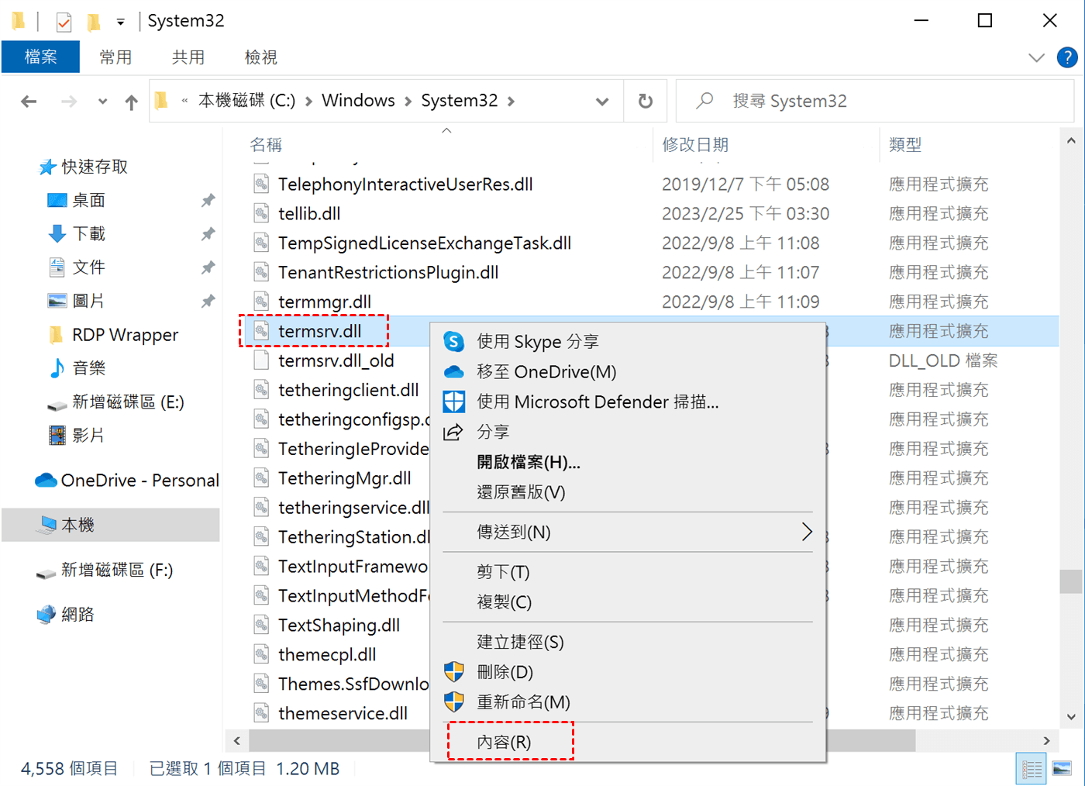Click the termsrv.dll_old blank file icon
1085x786 pixels.
262,360
